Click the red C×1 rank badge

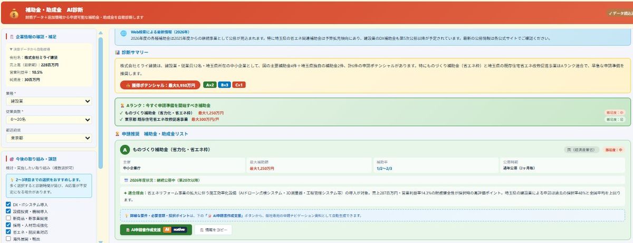click(239, 84)
